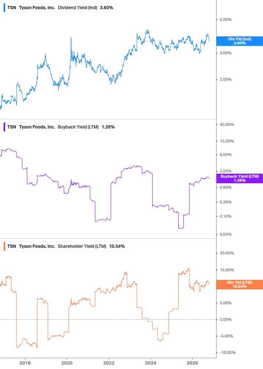This screenshot has width=263, height=369.
Task: Click the purple color bar beside Buyback Yield
Action: pos(4,127)
